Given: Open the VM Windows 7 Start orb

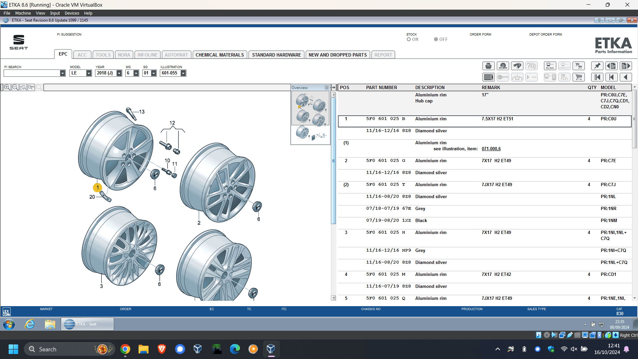Looking at the screenshot, I should point(9,324).
